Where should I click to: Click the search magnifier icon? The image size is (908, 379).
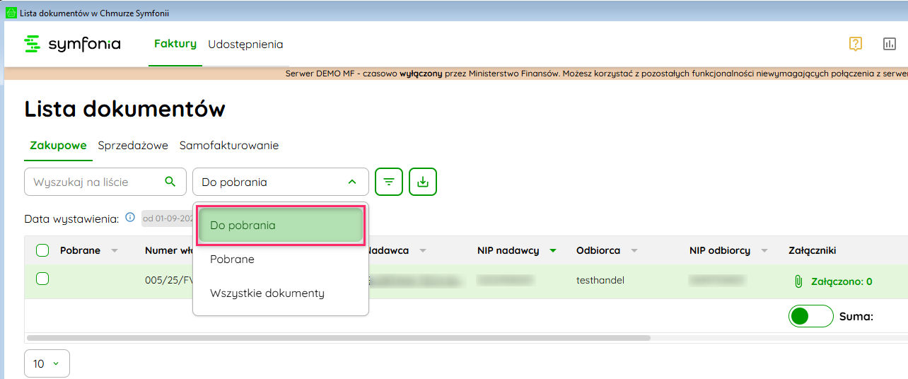click(170, 182)
